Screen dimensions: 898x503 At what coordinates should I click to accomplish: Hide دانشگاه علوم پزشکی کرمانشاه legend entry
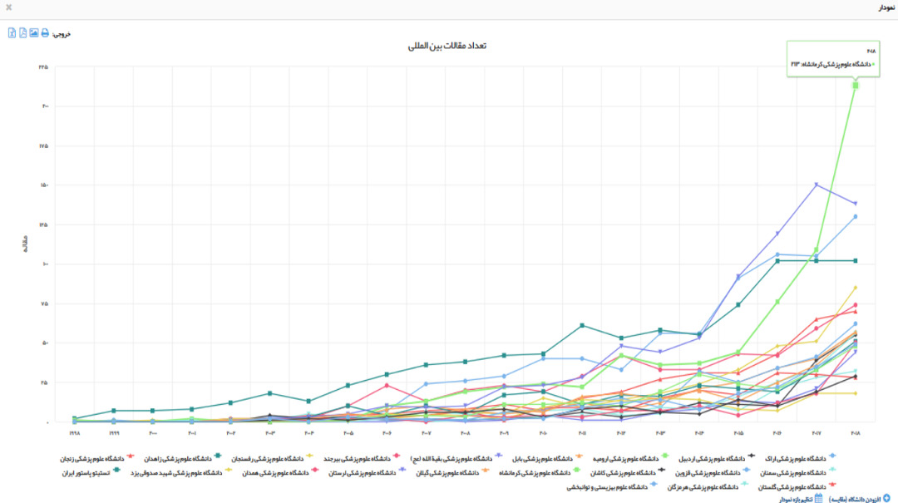click(540, 472)
